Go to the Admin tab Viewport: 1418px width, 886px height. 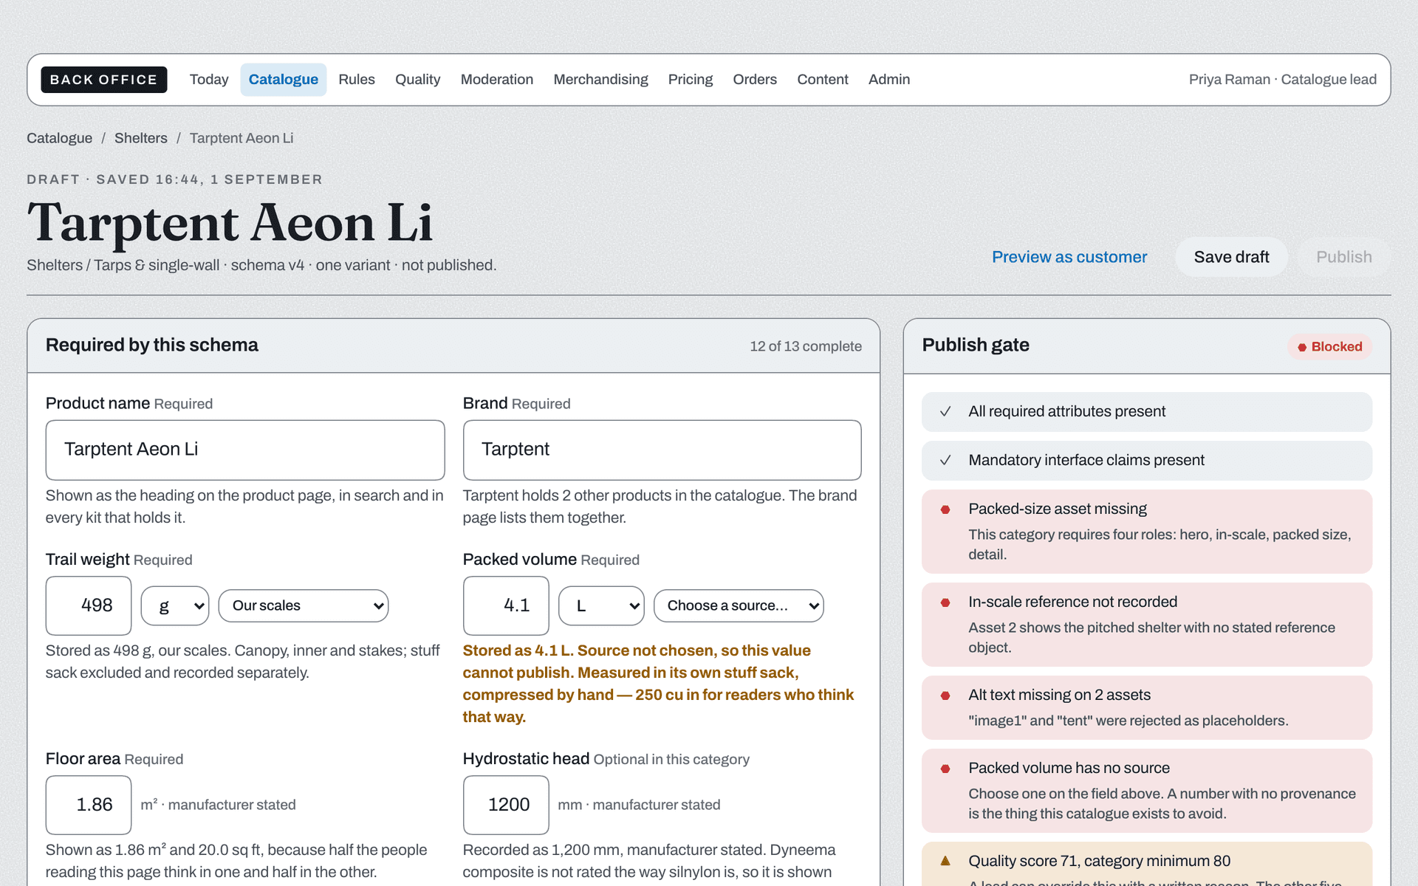click(889, 80)
